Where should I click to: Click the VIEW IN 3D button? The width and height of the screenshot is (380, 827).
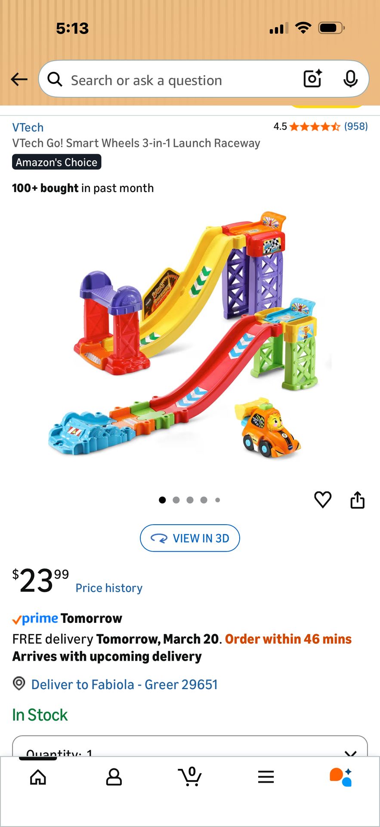coord(190,538)
